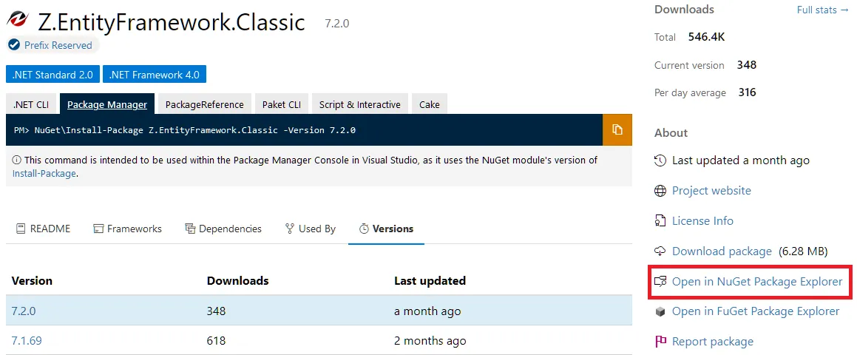
Task: Show the Frameworks section tab
Action: coord(127,229)
